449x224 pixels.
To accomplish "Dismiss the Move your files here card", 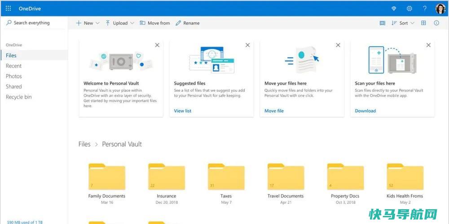I will [x=338, y=45].
